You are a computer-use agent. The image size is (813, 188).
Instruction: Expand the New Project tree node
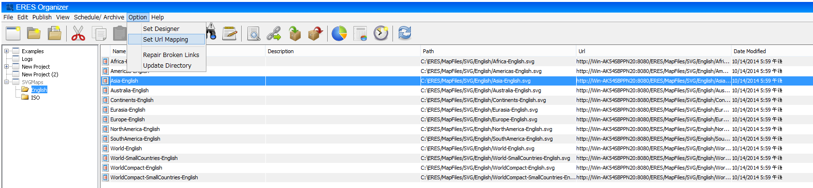pos(7,67)
